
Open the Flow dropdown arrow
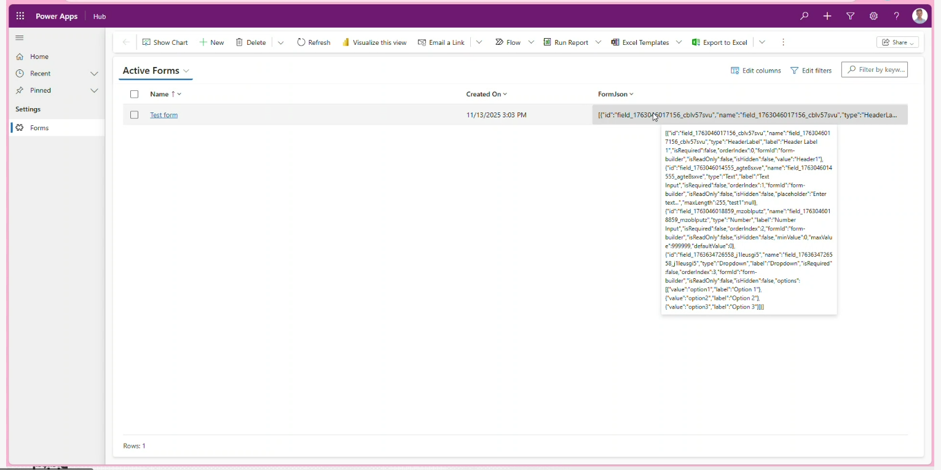click(530, 42)
